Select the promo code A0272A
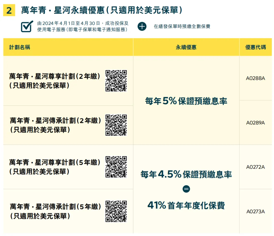Screen dimensions: 274x236 coord(255,167)
